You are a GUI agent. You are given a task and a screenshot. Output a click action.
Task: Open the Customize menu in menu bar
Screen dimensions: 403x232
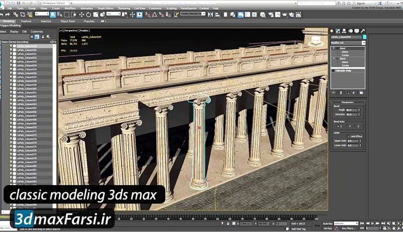(x=155, y=8)
